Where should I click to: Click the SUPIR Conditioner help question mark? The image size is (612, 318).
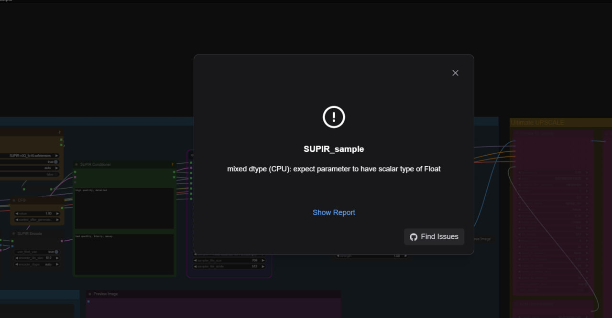pyautogui.click(x=172, y=164)
